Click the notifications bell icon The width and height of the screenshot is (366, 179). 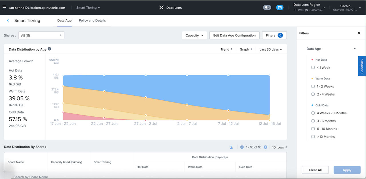(x=267, y=8)
